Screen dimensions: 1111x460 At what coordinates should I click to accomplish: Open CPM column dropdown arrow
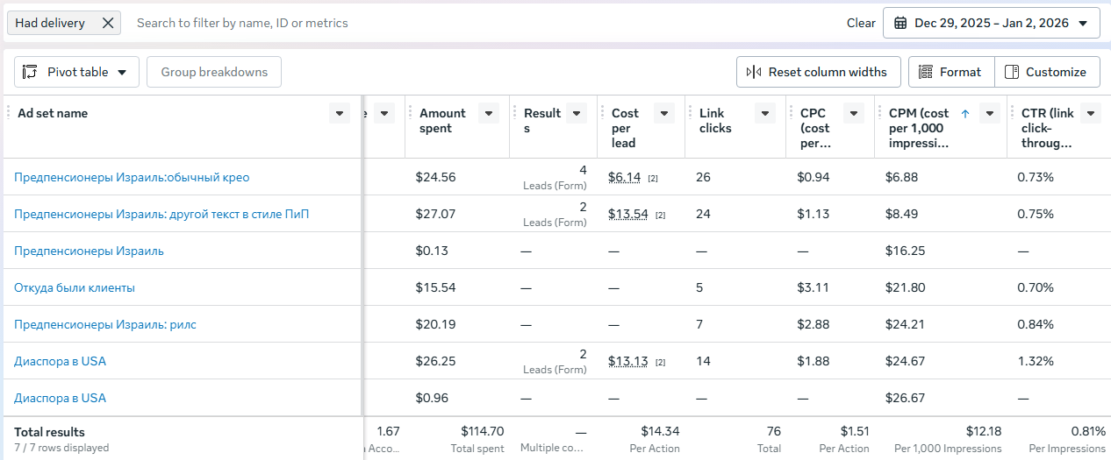coord(990,113)
